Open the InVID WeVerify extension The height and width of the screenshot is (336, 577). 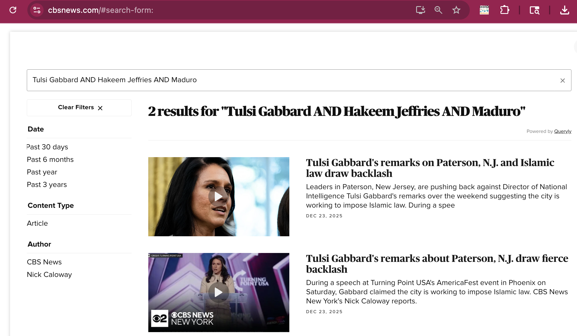484,10
